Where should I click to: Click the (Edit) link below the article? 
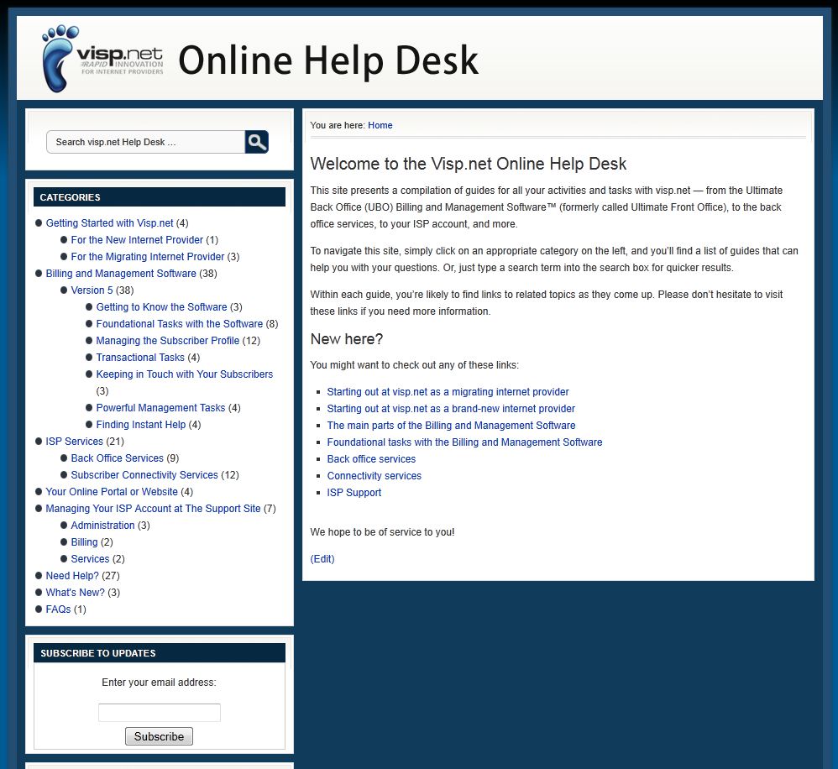(322, 559)
